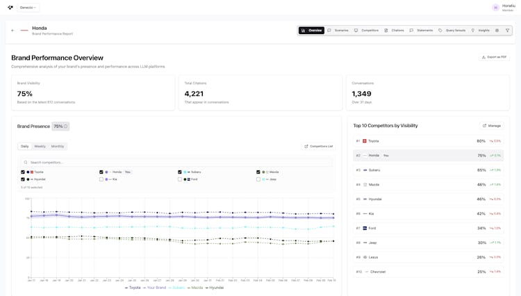Screen dimensions: 521x296
Task: Click the Toyota logo in rank #1 row
Action: coord(365,141)
